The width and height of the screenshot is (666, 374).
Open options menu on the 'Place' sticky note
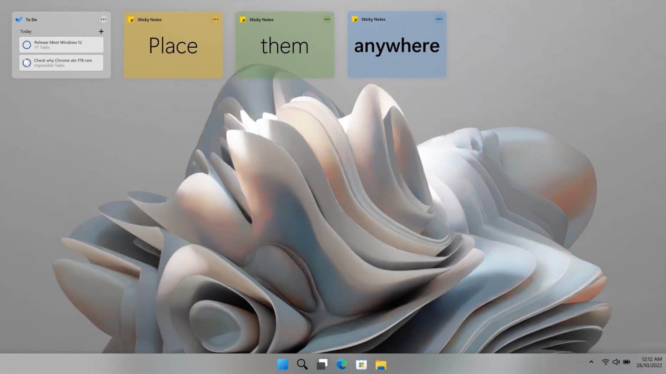tap(215, 19)
